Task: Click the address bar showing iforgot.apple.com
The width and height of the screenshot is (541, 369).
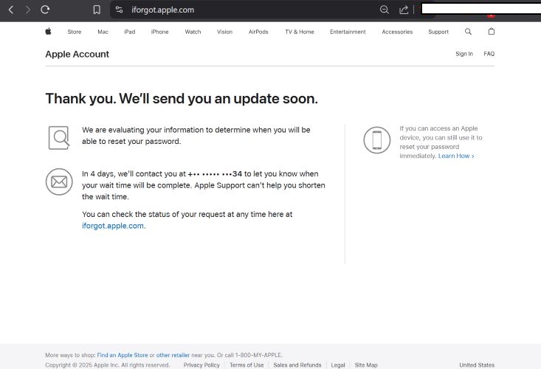Action: pos(221,10)
